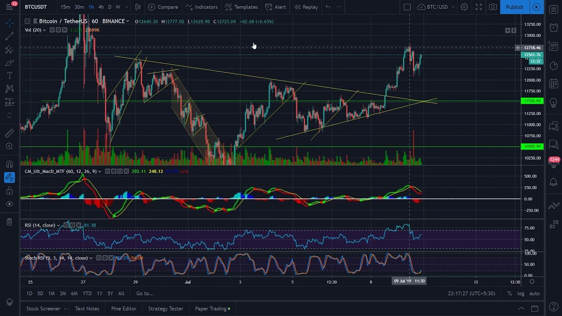Open the Compare symbols dialog
The width and height of the screenshot is (562, 316).
tap(163, 7)
